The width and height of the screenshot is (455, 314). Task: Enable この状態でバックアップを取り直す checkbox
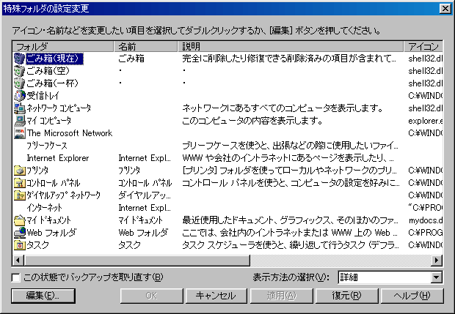pos(15,278)
